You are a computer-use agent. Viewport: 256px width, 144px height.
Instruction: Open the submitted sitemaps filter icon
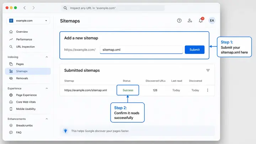tap(208, 70)
